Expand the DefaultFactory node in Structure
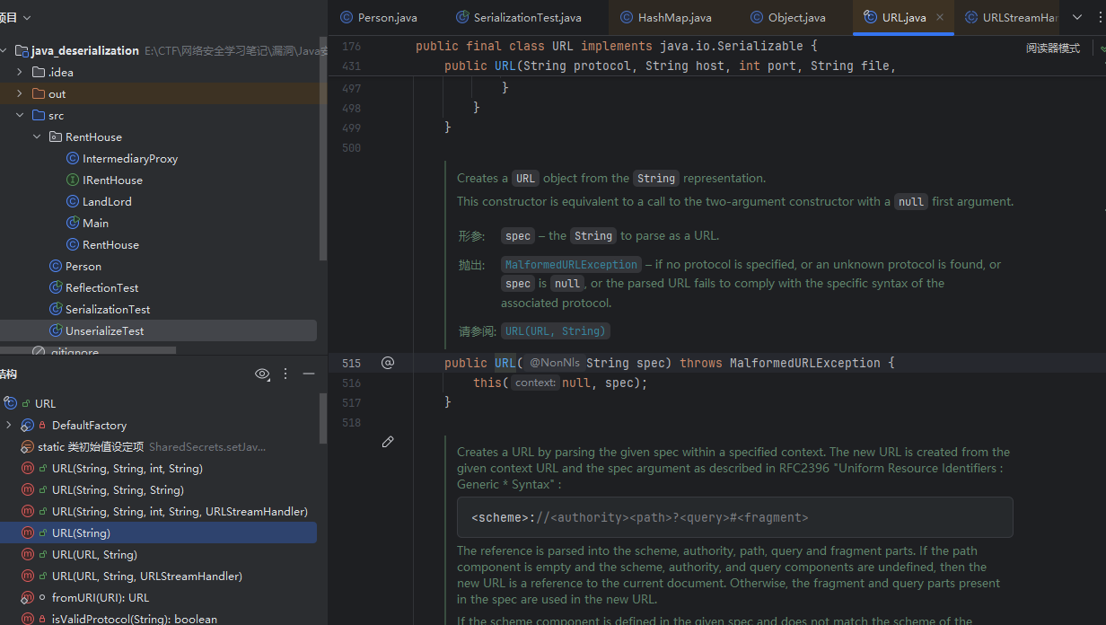This screenshot has height=625, width=1106. 9,426
